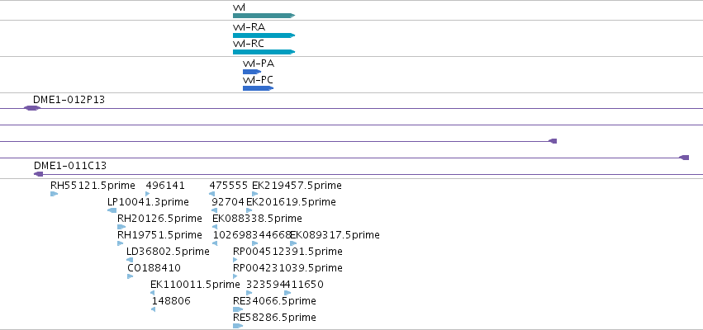Click the vvl-RC transcript bar
The image size is (703, 330).
264,52
